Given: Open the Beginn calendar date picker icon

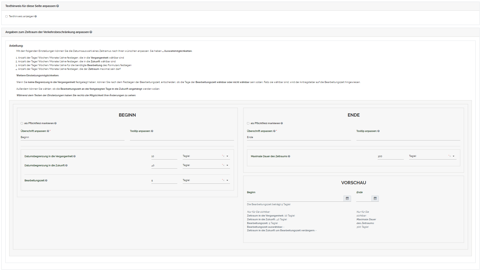Looking at the screenshot, I should pos(347,198).
